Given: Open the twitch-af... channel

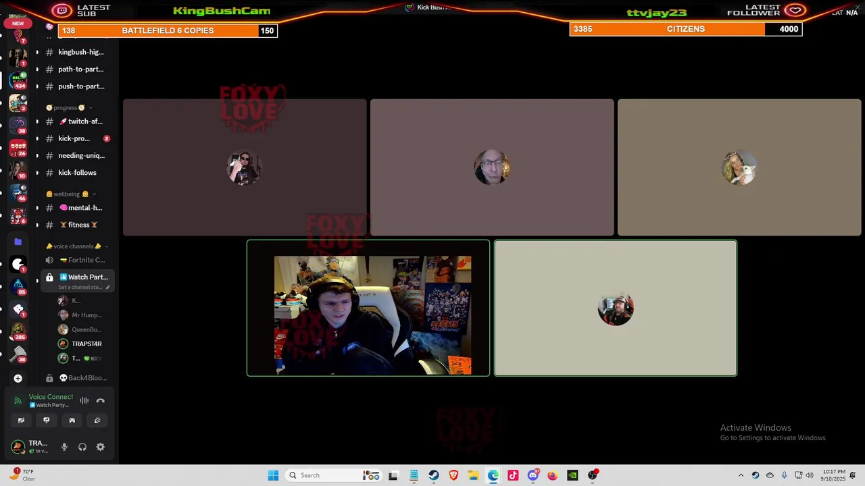Looking at the screenshot, I should [x=77, y=122].
